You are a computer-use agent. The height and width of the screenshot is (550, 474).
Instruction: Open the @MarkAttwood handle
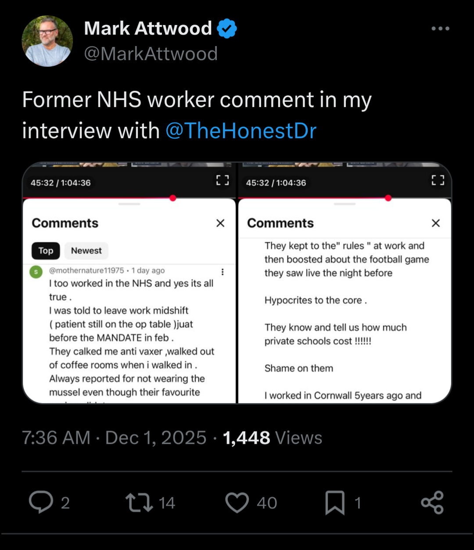click(x=151, y=54)
